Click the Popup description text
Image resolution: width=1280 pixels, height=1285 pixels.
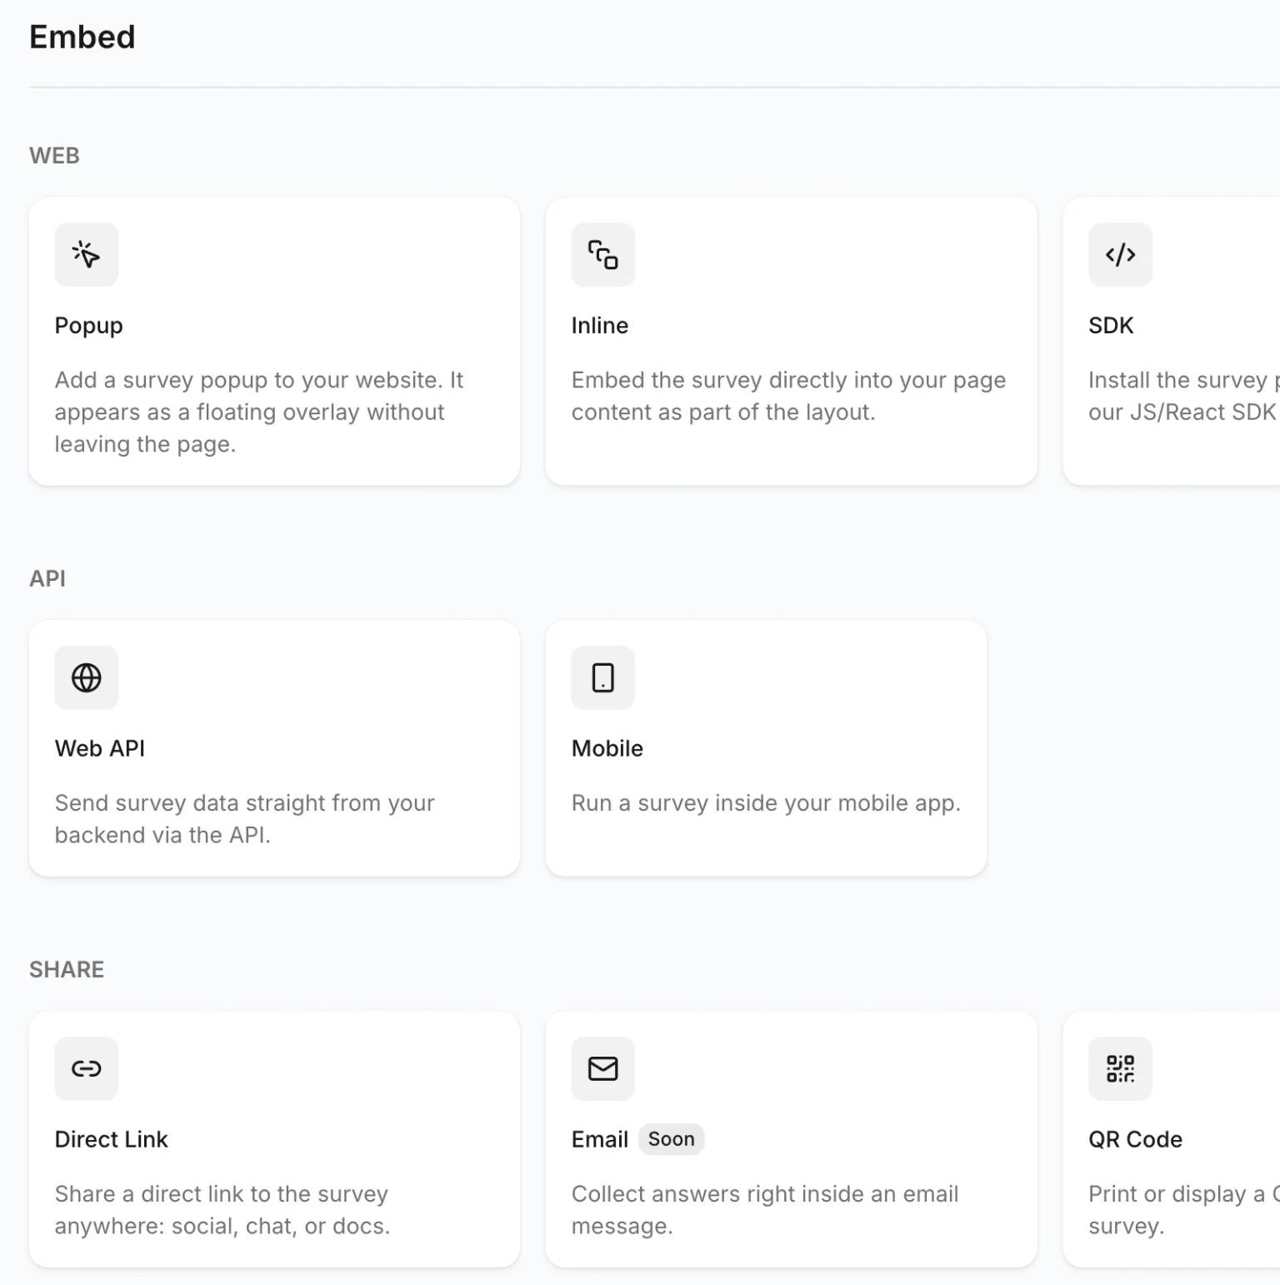pos(259,412)
